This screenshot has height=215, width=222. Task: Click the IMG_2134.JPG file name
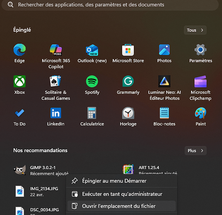pyautogui.click(x=44, y=189)
